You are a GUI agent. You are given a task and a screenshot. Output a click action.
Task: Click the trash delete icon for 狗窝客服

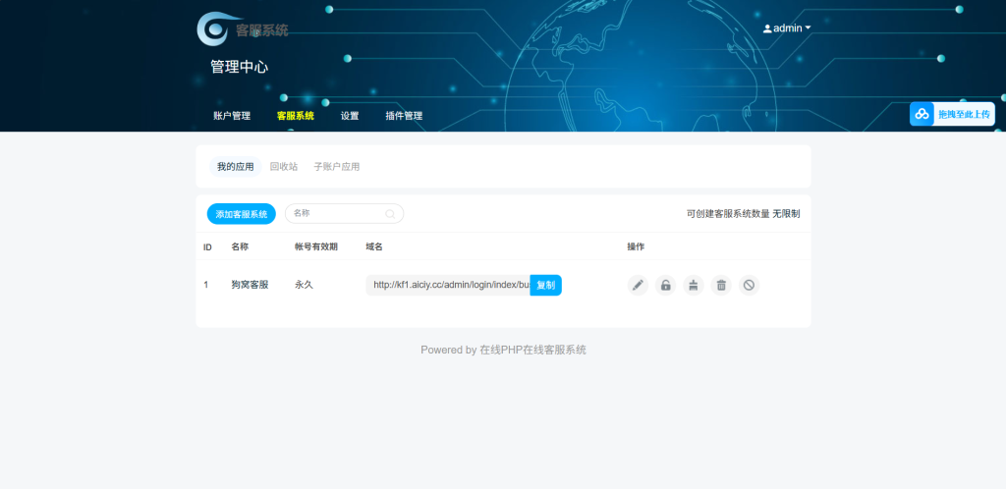(721, 285)
